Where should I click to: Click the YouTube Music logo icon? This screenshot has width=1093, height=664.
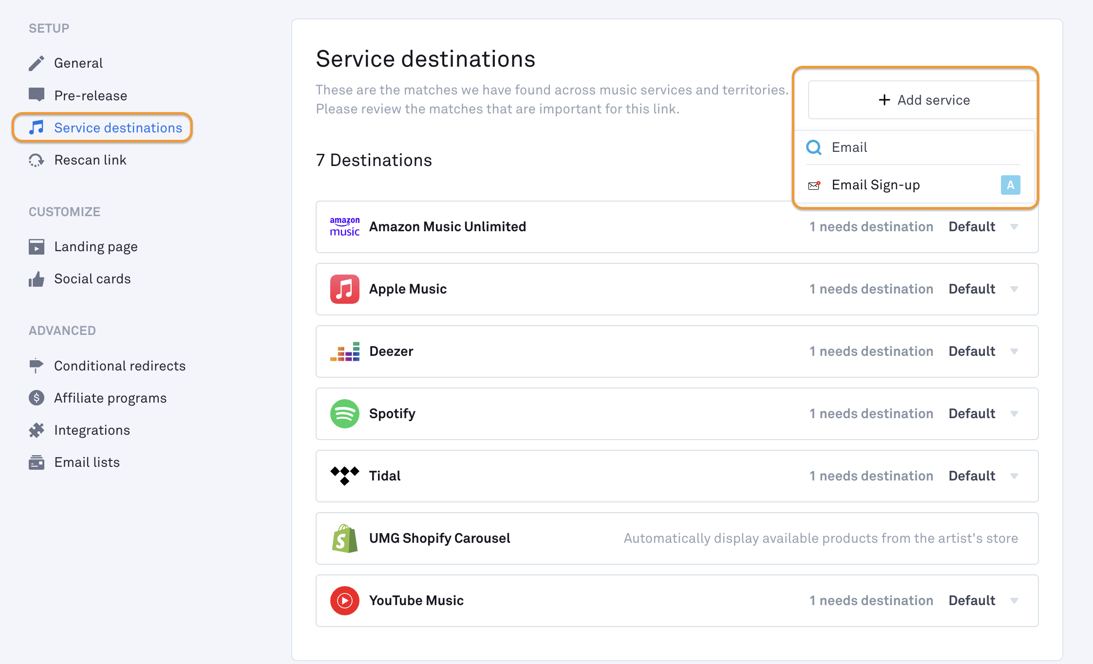(x=345, y=601)
